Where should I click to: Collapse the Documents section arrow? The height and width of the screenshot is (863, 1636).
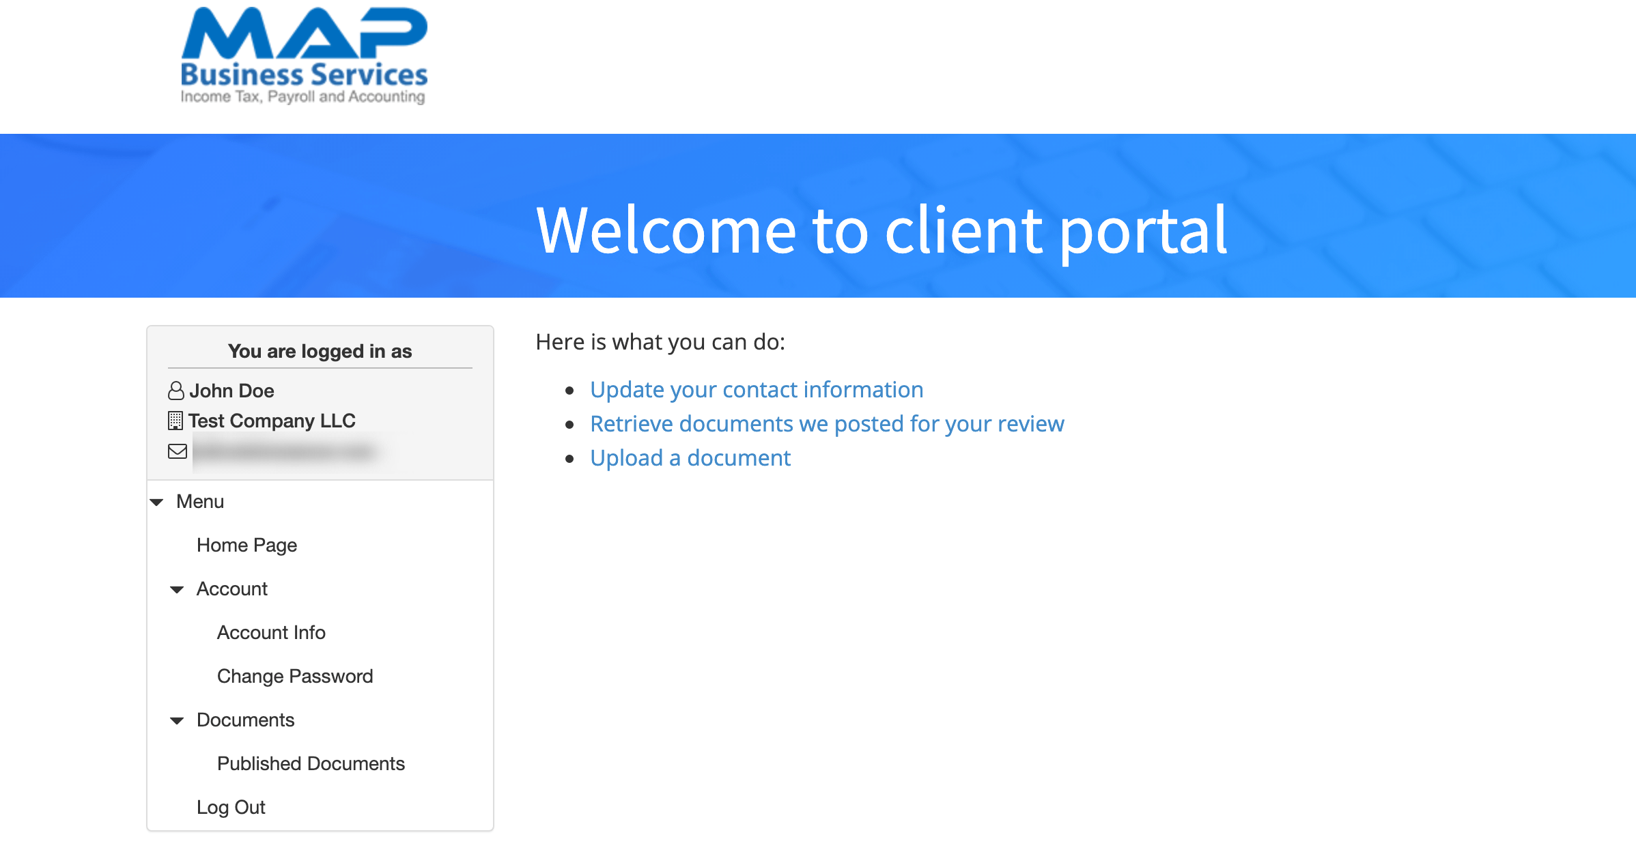pyautogui.click(x=177, y=721)
